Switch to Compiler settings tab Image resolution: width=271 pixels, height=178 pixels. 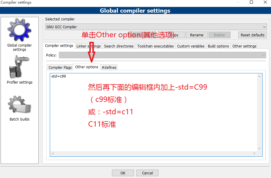click(x=59, y=46)
